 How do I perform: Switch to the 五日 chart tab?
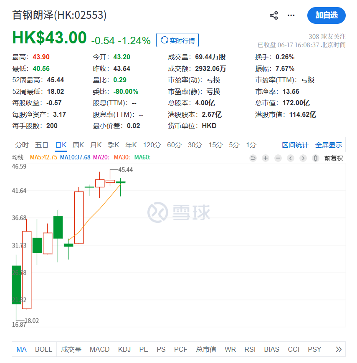41,145
